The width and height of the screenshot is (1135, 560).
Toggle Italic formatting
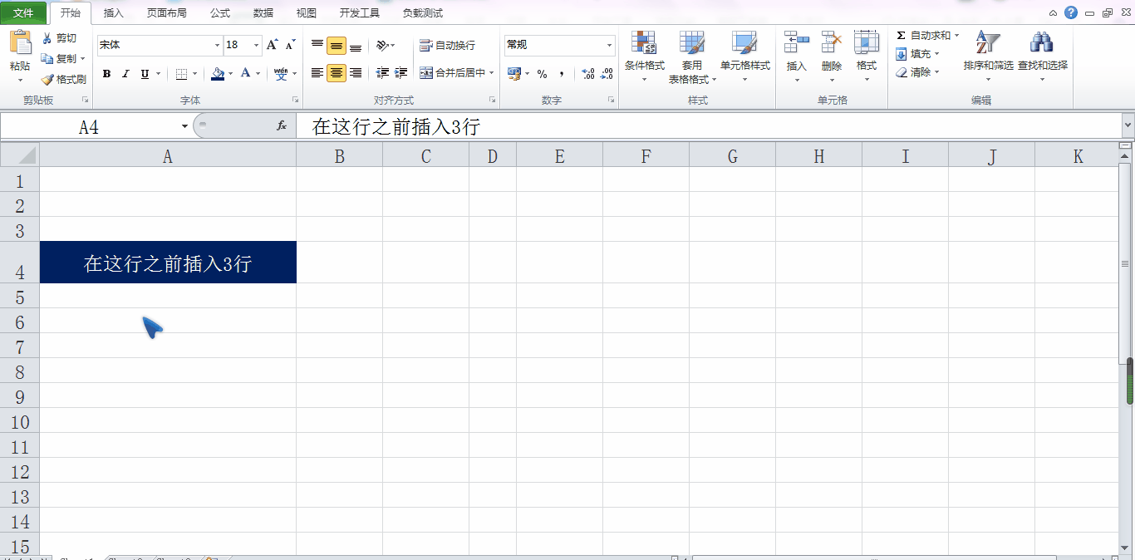125,74
